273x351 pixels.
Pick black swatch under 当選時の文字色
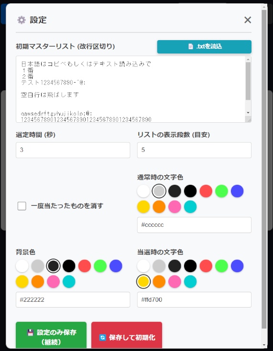click(x=190, y=266)
